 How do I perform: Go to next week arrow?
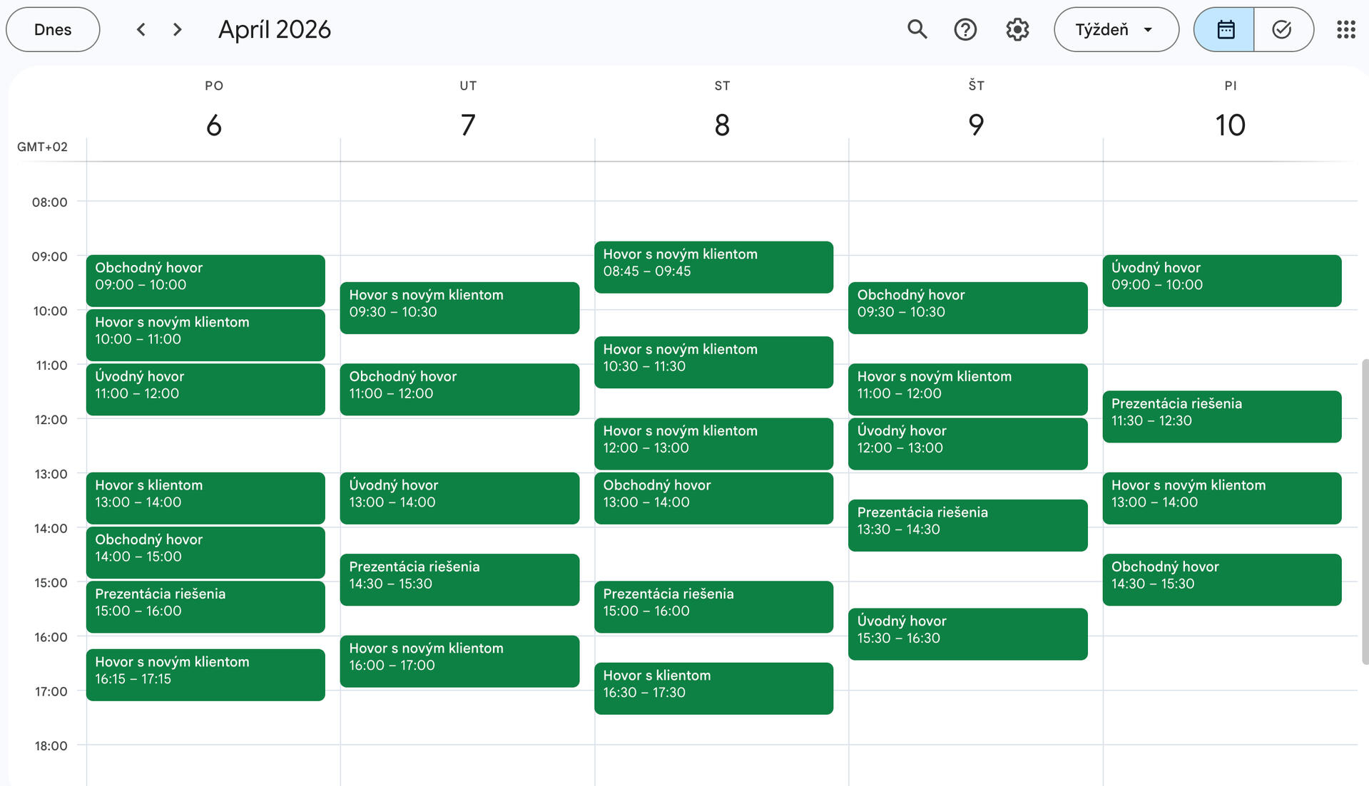coord(178,29)
